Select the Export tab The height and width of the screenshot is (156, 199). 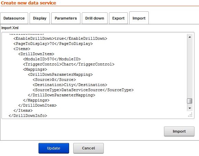tap(118, 18)
